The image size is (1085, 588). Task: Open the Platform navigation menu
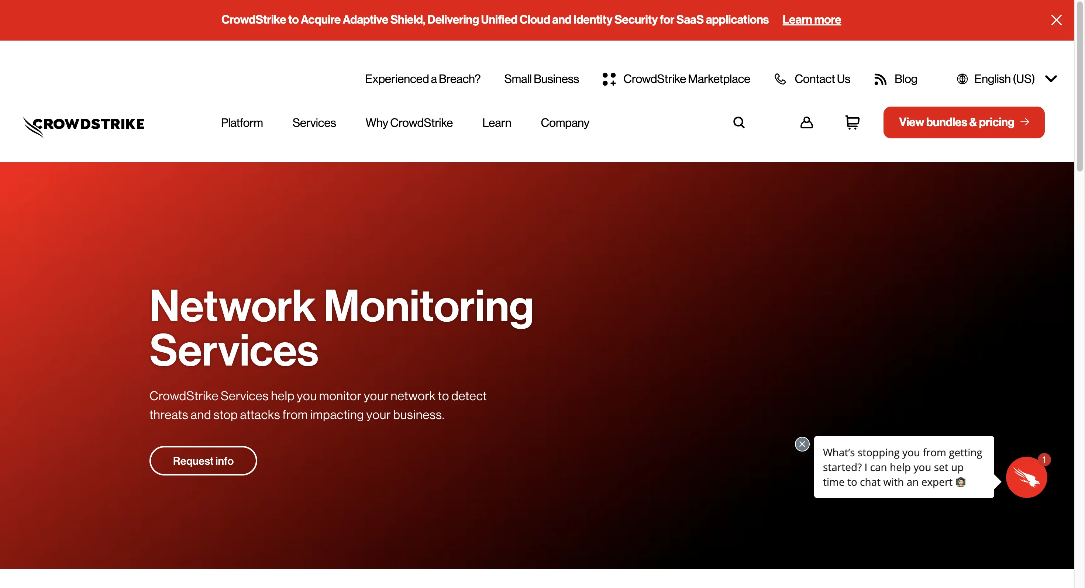click(x=242, y=123)
